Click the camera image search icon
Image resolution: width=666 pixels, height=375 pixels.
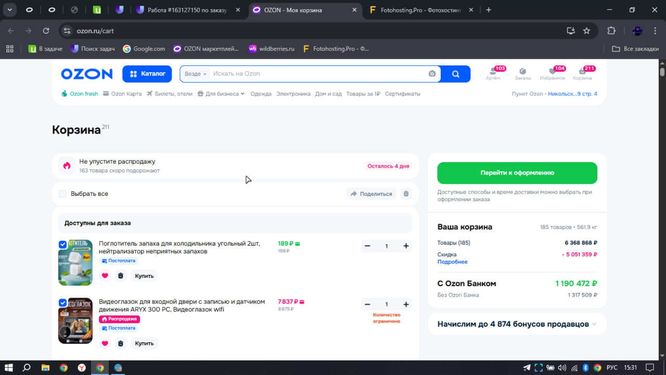(x=432, y=74)
